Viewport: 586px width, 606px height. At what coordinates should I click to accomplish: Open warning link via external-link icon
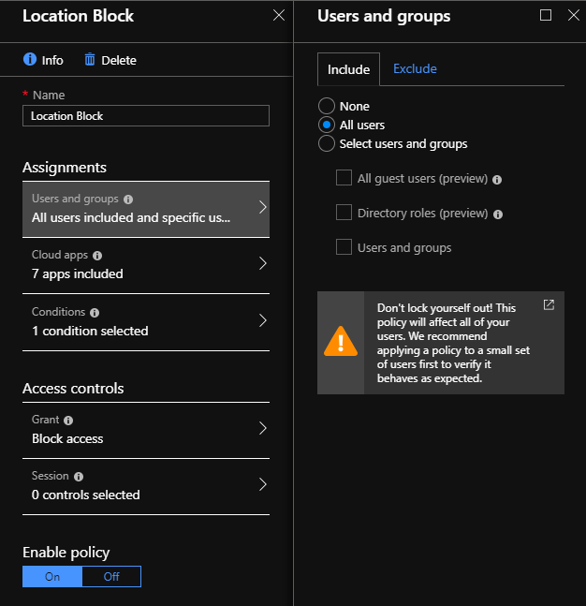(549, 305)
